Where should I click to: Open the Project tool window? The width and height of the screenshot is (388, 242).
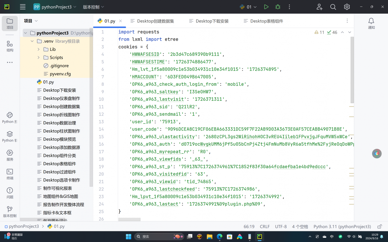[x=10, y=23]
